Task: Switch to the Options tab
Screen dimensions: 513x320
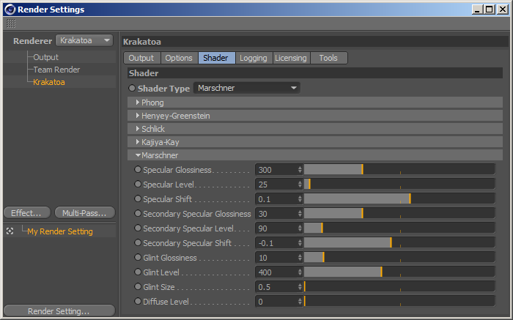Action: pyautogui.click(x=179, y=58)
